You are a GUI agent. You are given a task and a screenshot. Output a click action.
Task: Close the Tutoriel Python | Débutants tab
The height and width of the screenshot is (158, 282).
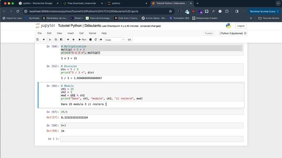coord(191,3)
